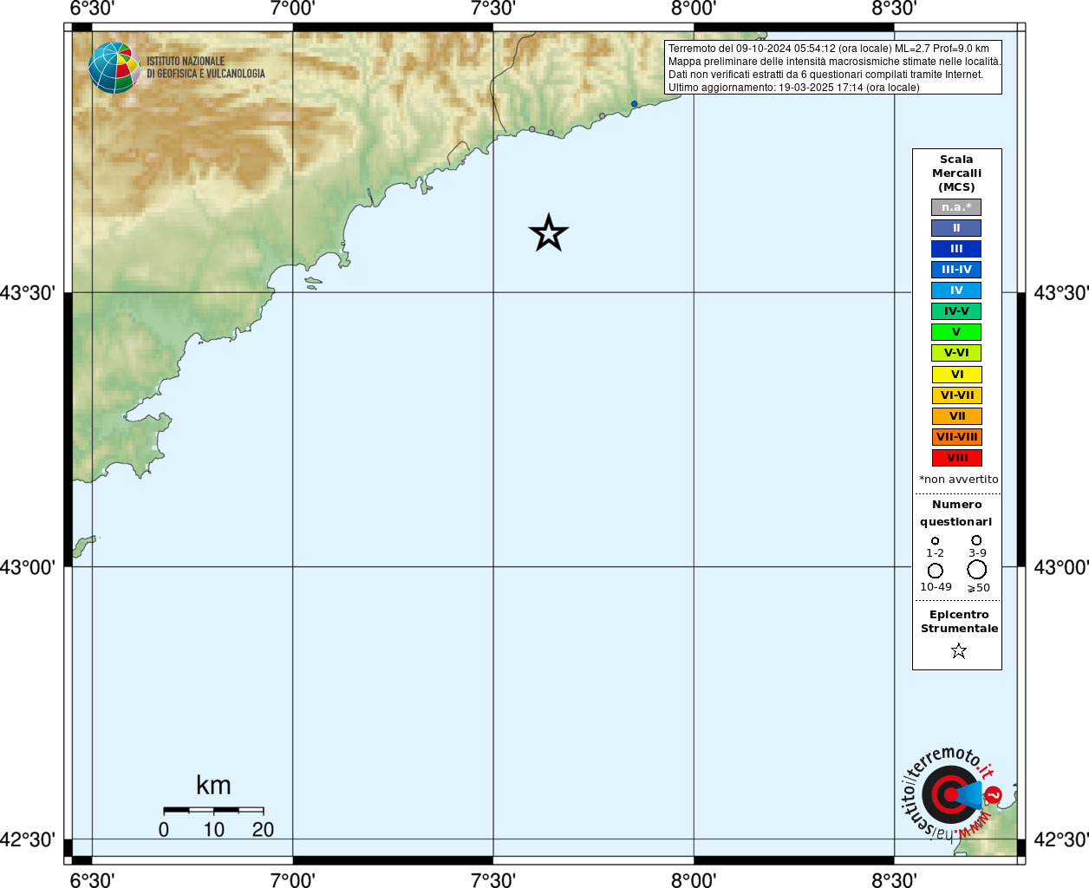This screenshot has height=888, width=1089.
Task: Select the VI yellow intensity swatch
Action: [x=957, y=375]
